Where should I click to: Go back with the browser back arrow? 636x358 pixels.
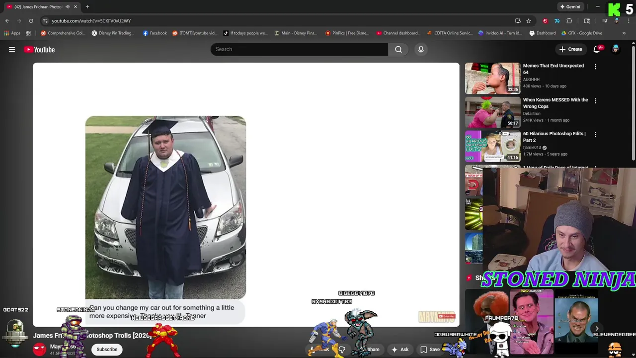(7, 21)
